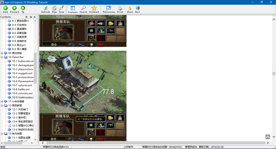Screen dimensions: 276x149
Task: Click the application icon in title bar
Action: [x=2, y=2]
